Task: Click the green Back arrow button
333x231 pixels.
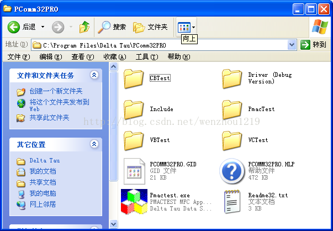Action: pyautogui.click(x=14, y=27)
